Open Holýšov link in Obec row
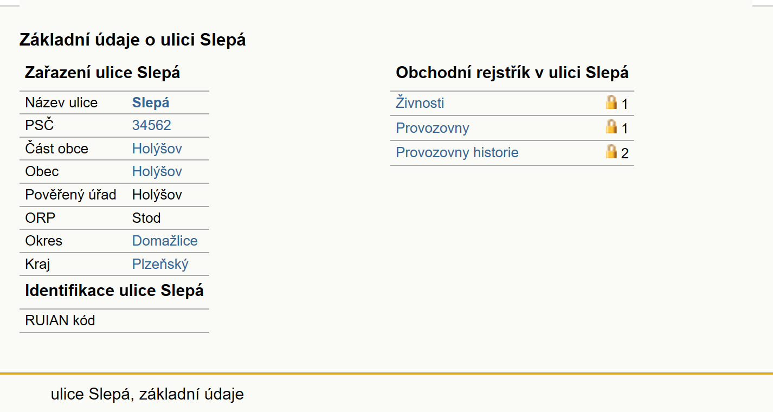Screen dimensions: 773x412 coord(157,171)
